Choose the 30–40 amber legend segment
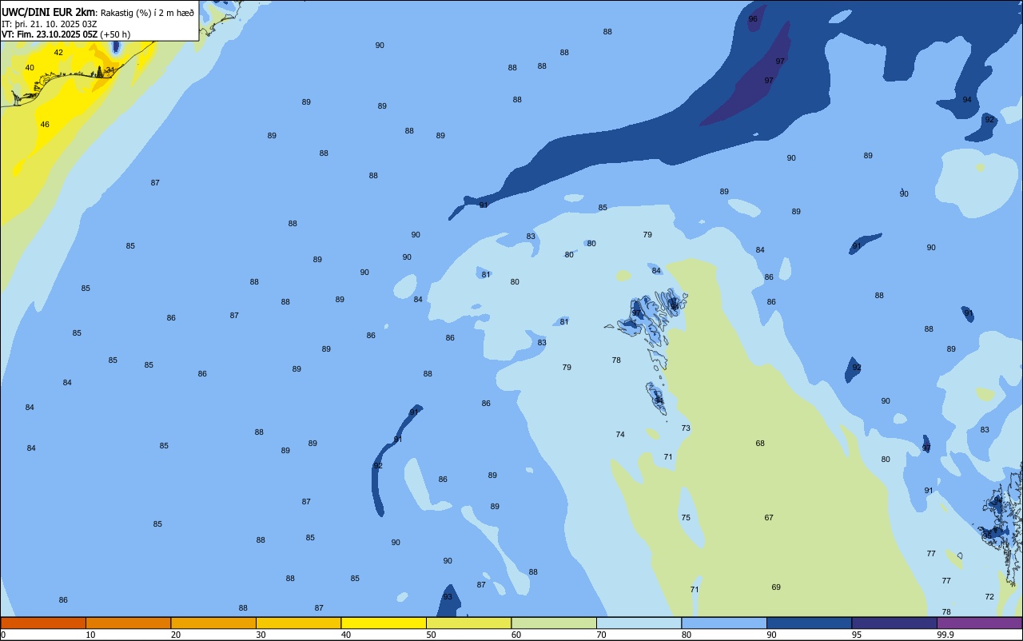Screen dimensions: 1023x641 tap(298, 623)
